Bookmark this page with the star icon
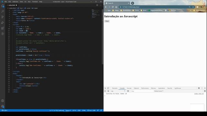Viewport: 207px width, 116px height. point(193,7)
